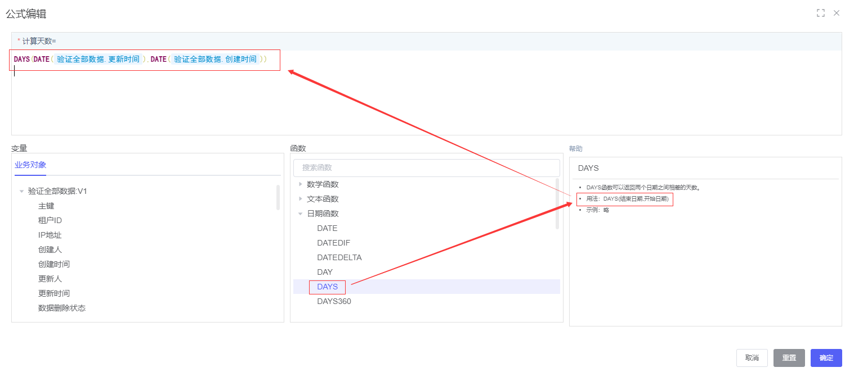The height and width of the screenshot is (372, 854).
Task: Click the fullscreen icon in dialog header
Action: tap(820, 13)
